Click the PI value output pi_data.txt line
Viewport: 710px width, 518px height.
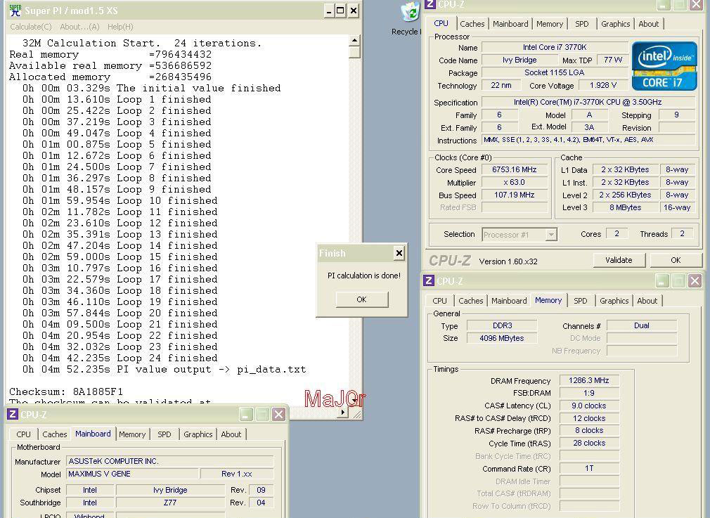pos(164,370)
